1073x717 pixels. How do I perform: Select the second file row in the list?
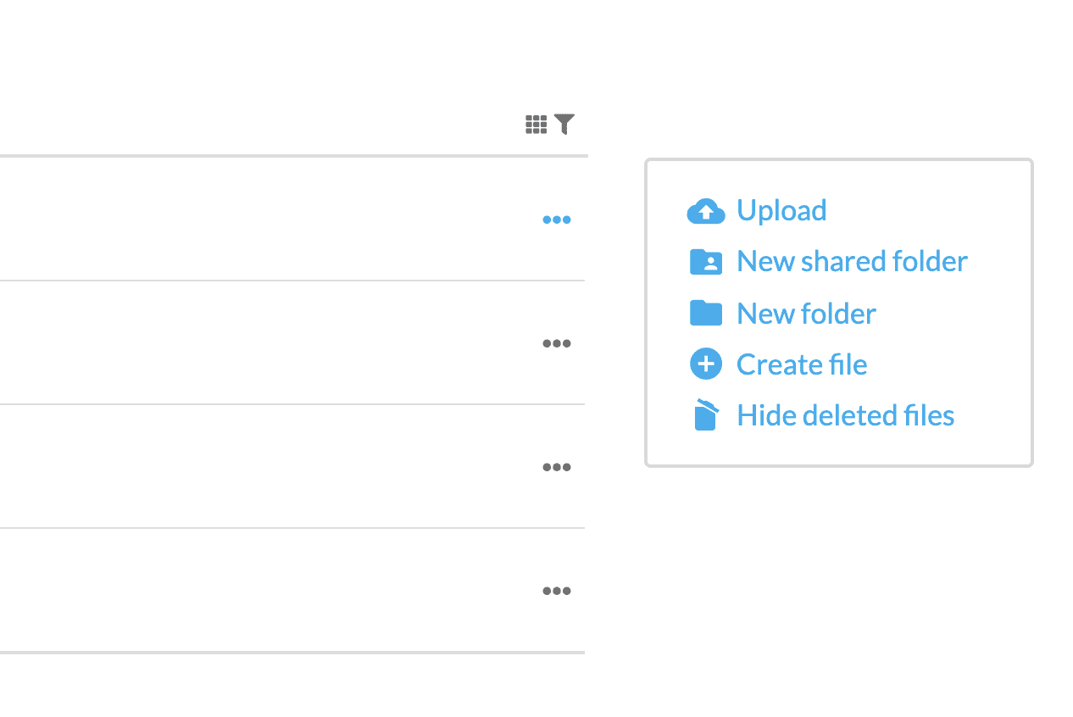pyautogui.click(x=292, y=342)
